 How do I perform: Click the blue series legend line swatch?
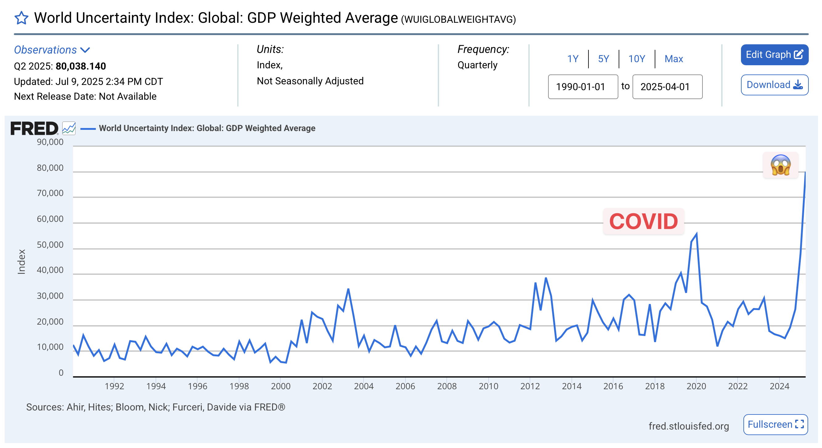(x=88, y=129)
